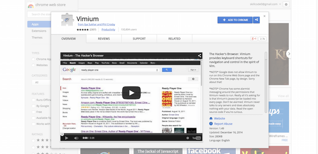Click the Google +1 button
This screenshot has width=318, height=154.
(254, 39)
